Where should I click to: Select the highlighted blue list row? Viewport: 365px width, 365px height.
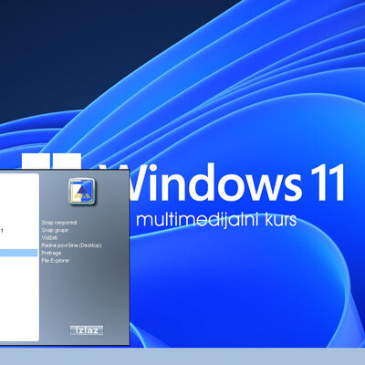pos(18,253)
